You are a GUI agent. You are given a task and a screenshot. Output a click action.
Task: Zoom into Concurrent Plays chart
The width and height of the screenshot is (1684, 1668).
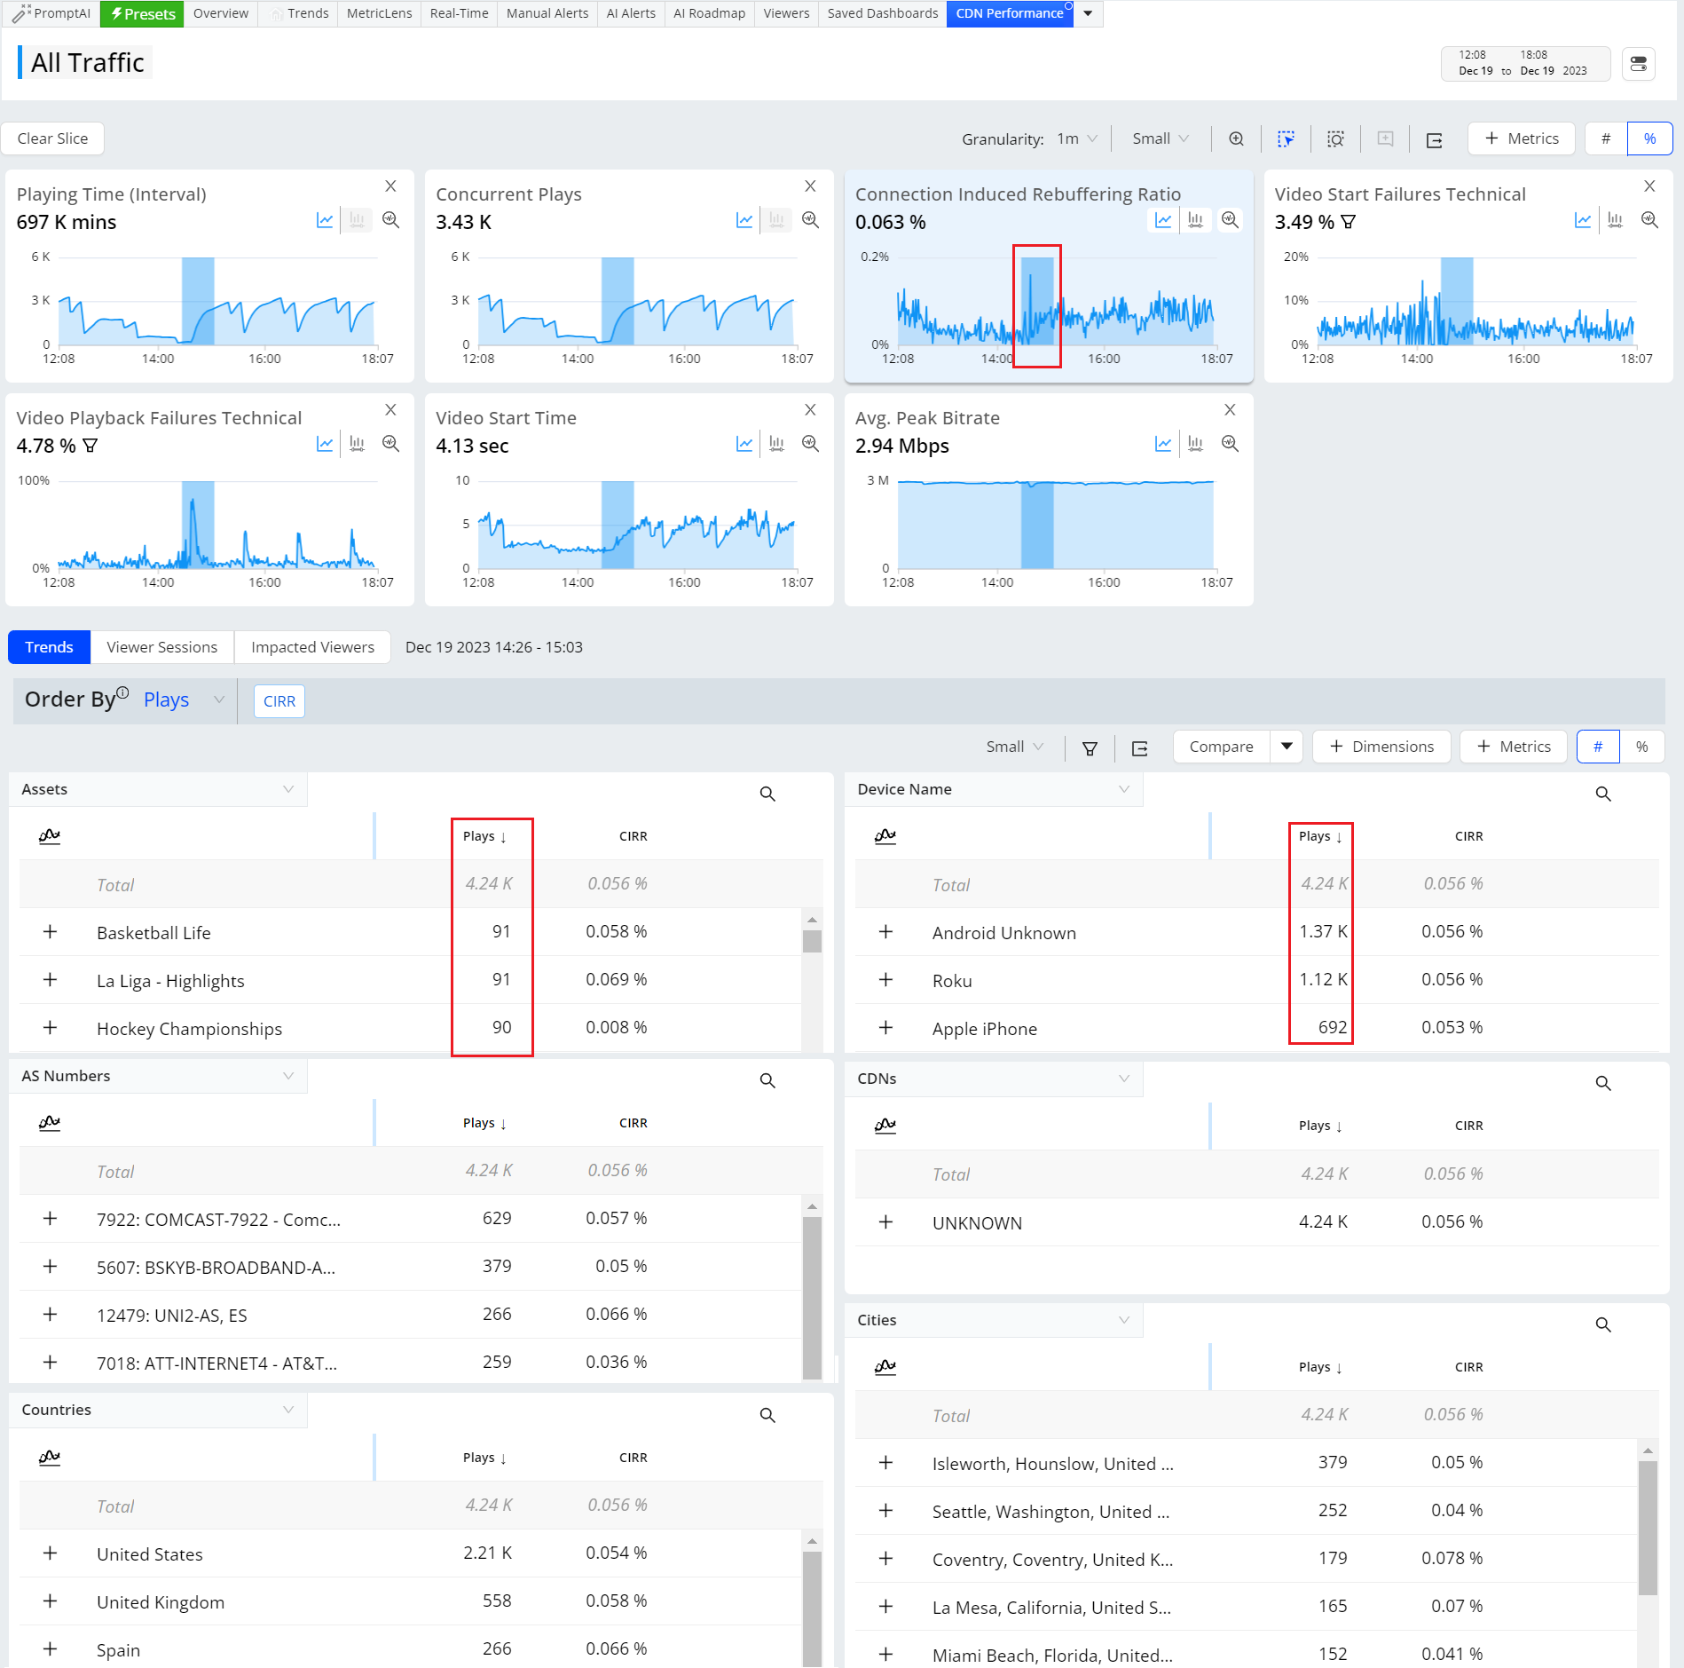tap(810, 220)
